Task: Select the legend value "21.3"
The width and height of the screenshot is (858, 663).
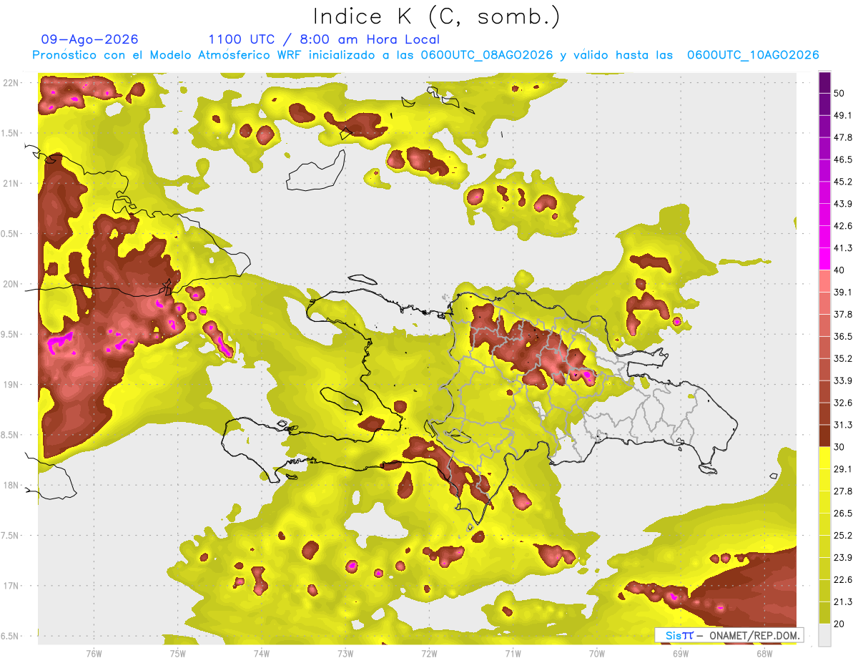Action: click(x=843, y=602)
